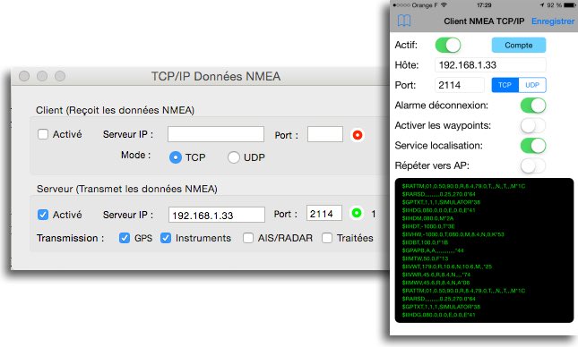
Task: Tap the Hôte field with 192.168.1.33
Action: [490, 65]
